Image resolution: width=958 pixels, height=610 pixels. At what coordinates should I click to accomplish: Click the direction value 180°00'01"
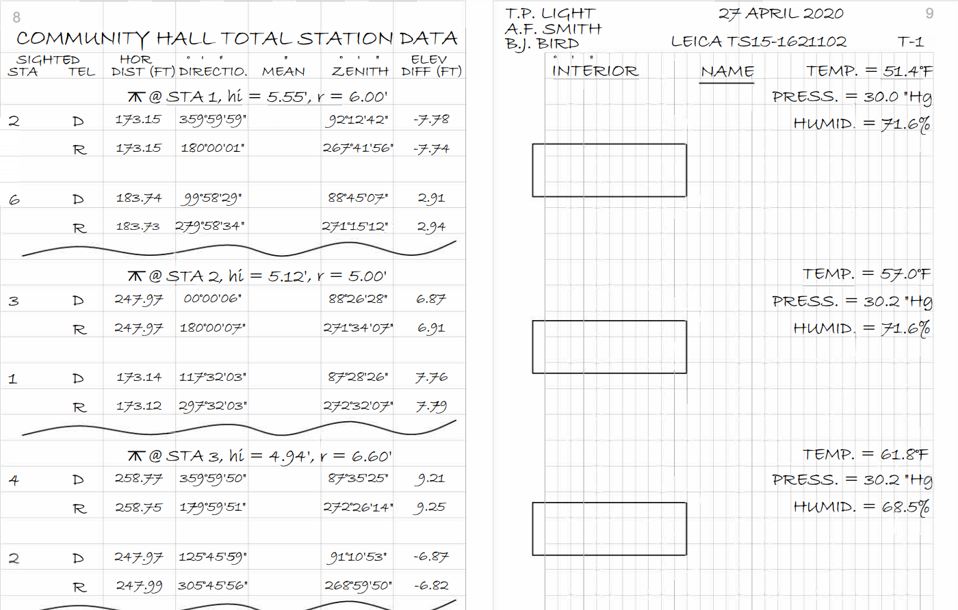[213, 148]
